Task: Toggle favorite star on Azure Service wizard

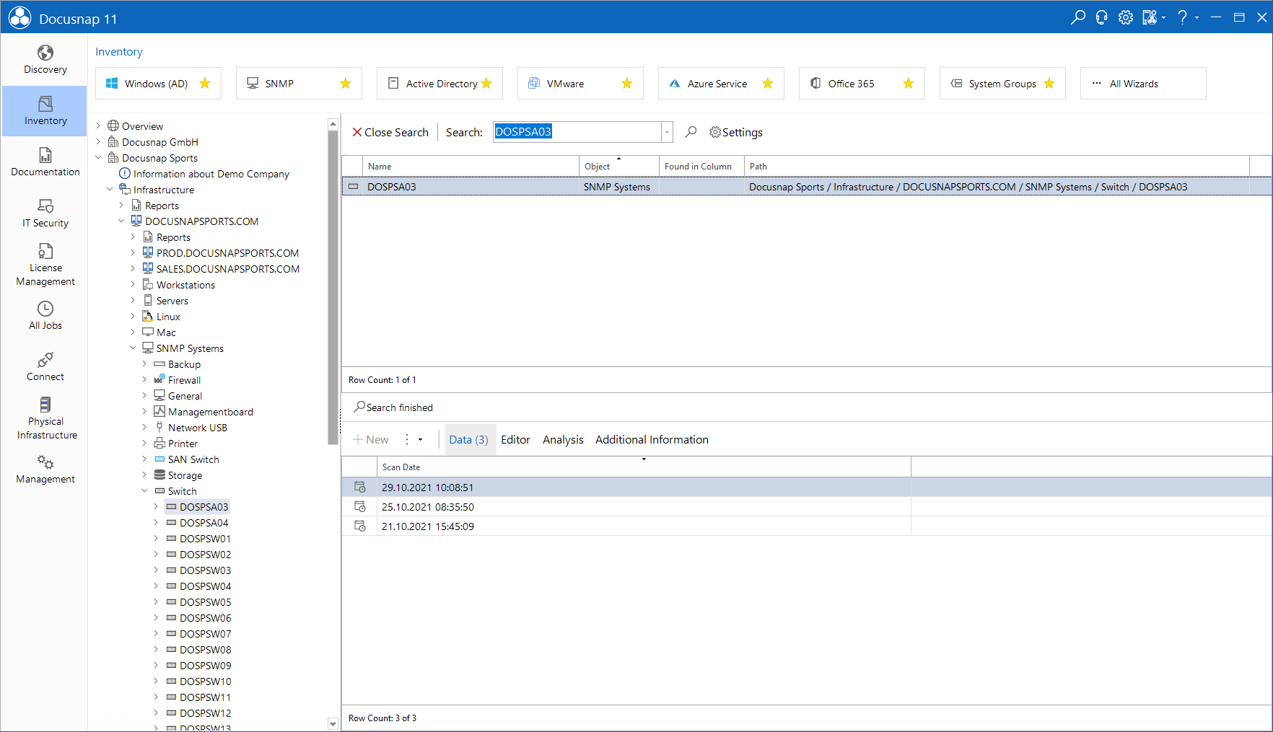Action: point(768,84)
